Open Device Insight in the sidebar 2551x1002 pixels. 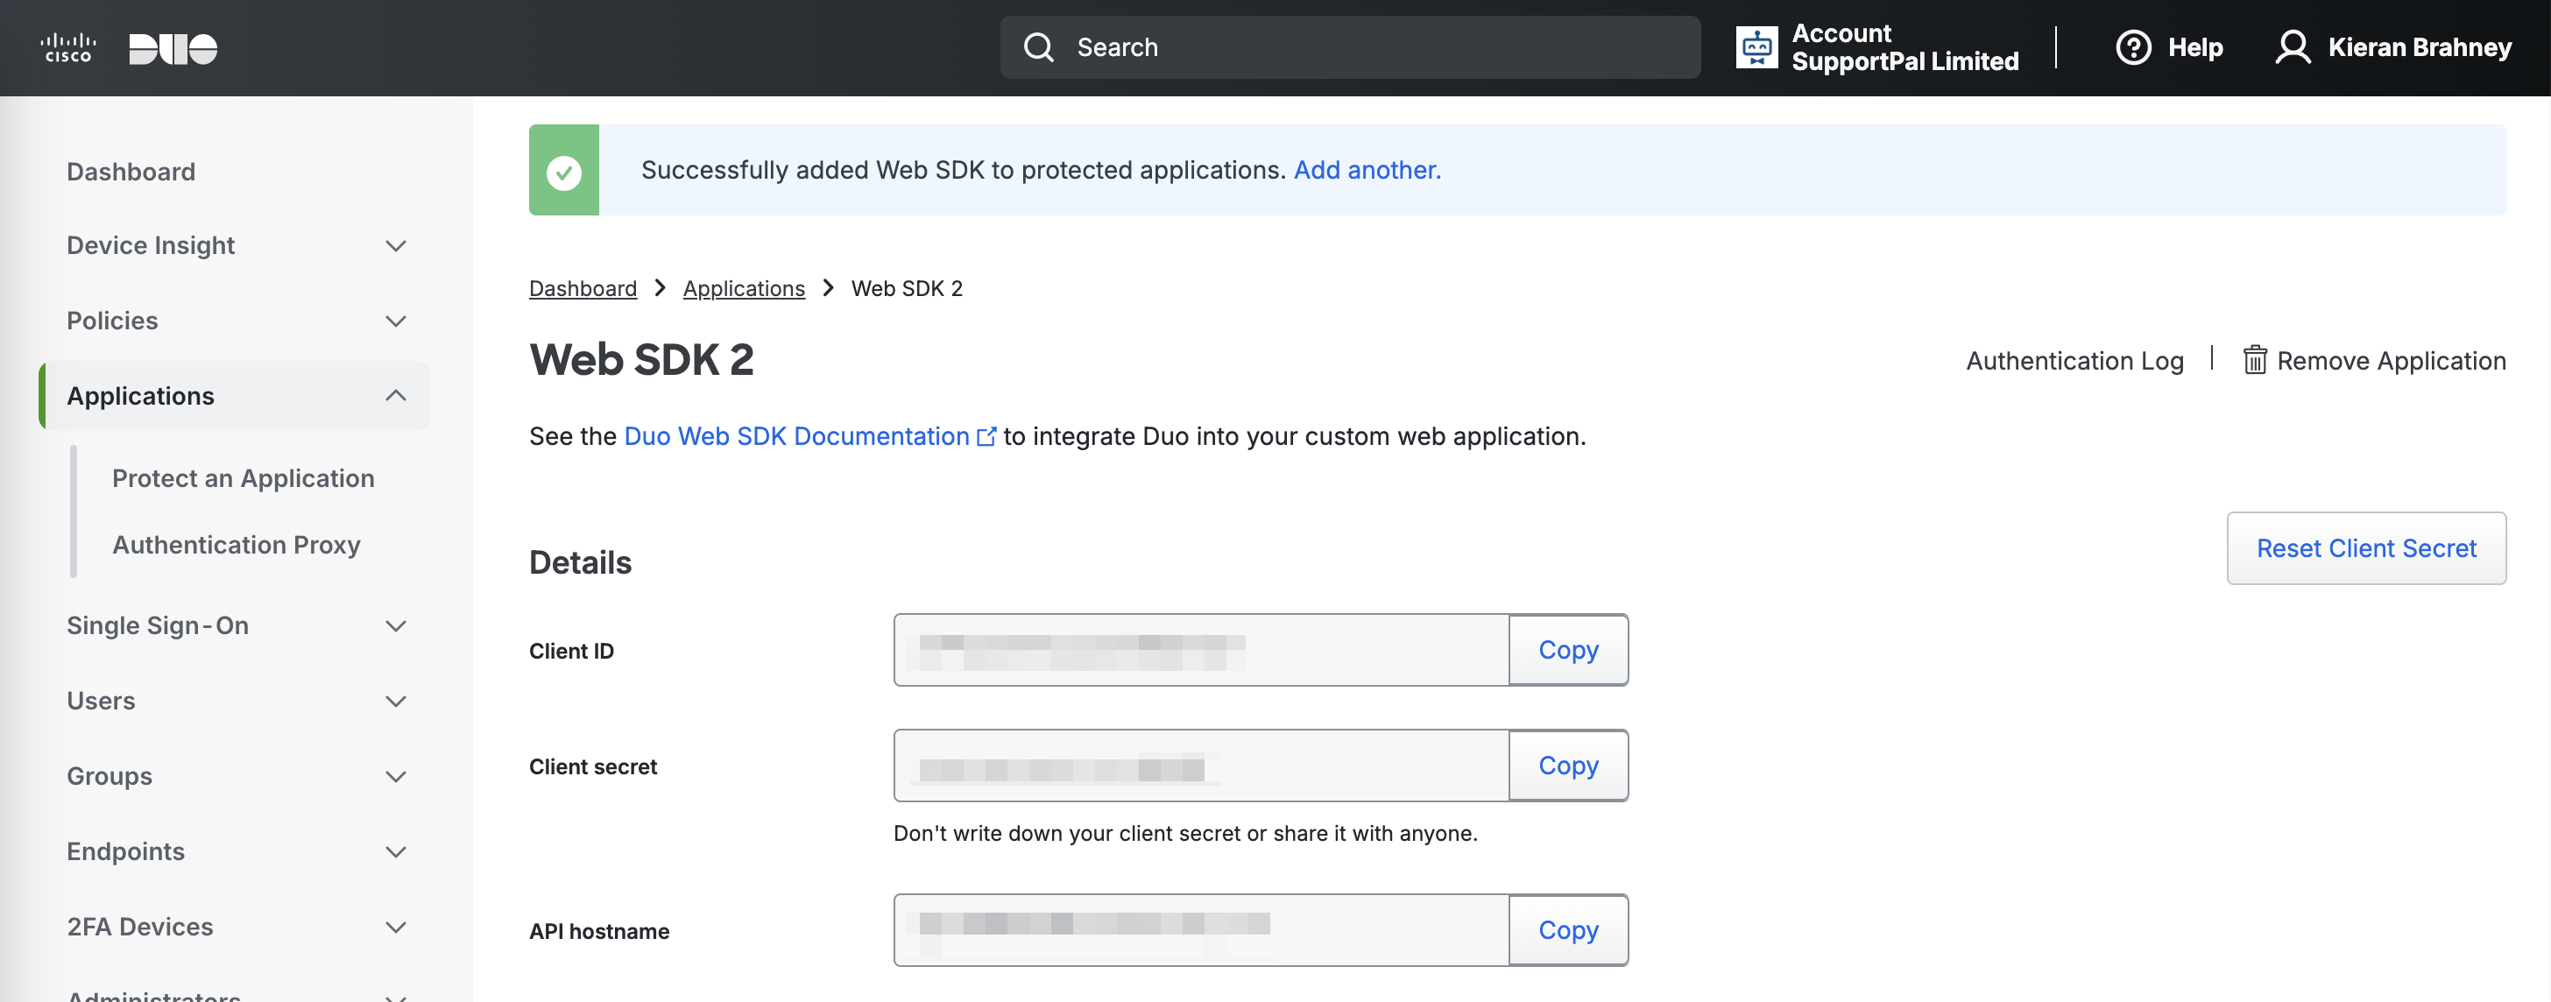[x=151, y=245]
